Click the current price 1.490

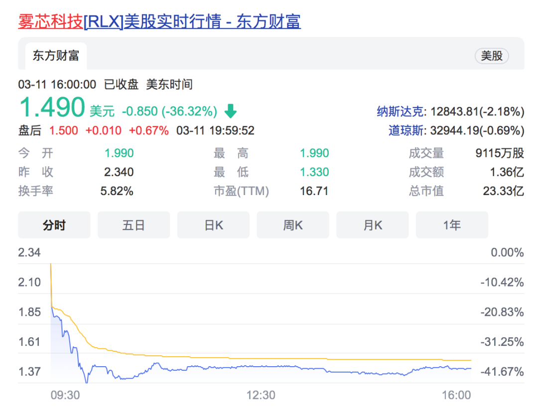[52, 107]
